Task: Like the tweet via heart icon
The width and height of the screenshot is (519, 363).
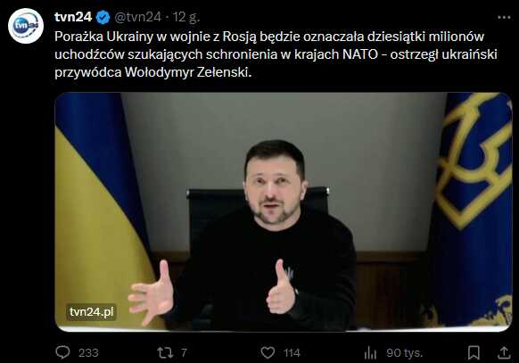Action: [268, 352]
